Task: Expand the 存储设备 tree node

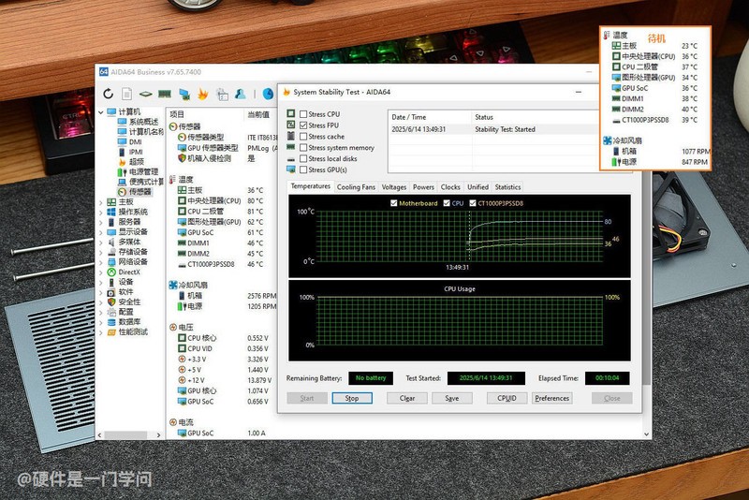Action: (101, 252)
